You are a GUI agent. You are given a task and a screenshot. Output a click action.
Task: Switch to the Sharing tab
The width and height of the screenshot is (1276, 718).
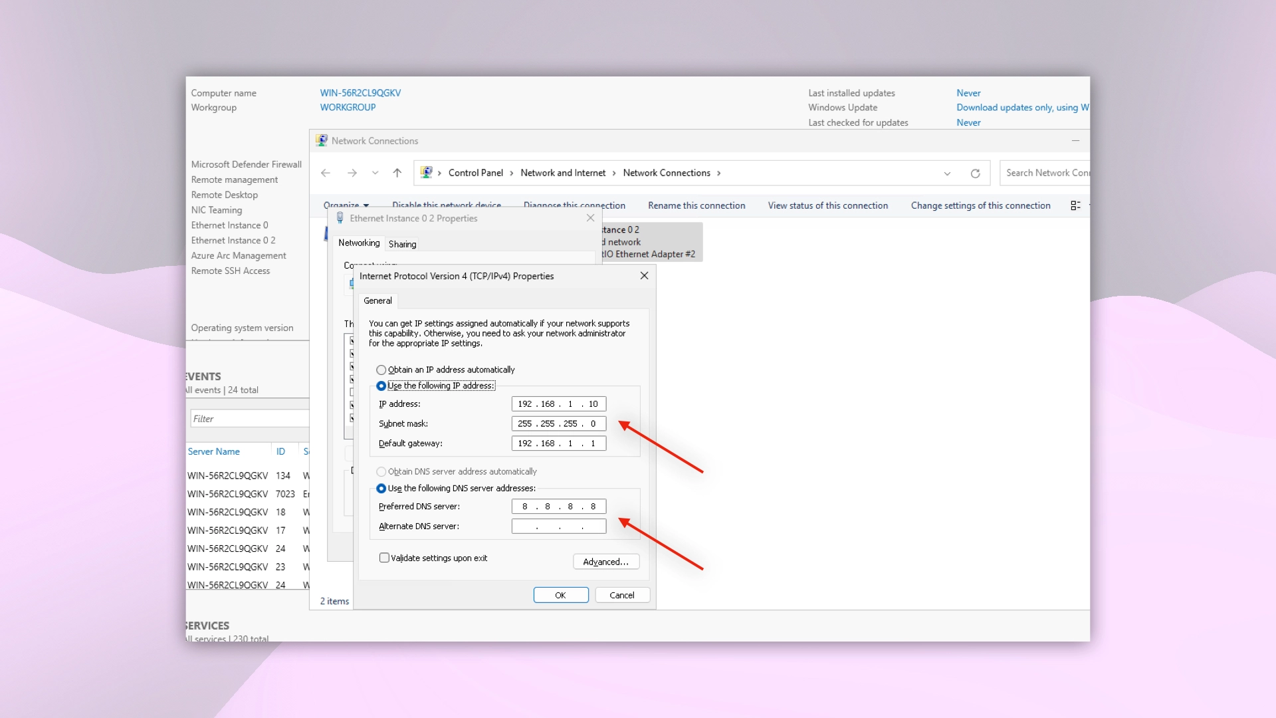coord(402,244)
